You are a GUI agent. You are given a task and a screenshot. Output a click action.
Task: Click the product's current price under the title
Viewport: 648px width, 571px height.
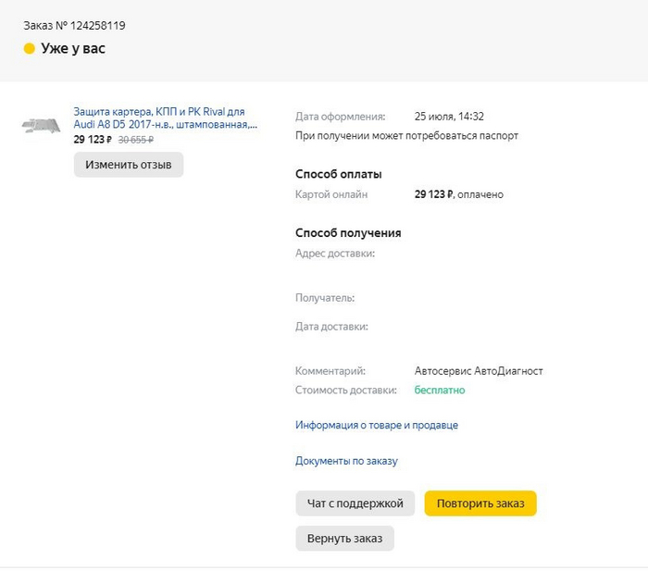click(93, 140)
